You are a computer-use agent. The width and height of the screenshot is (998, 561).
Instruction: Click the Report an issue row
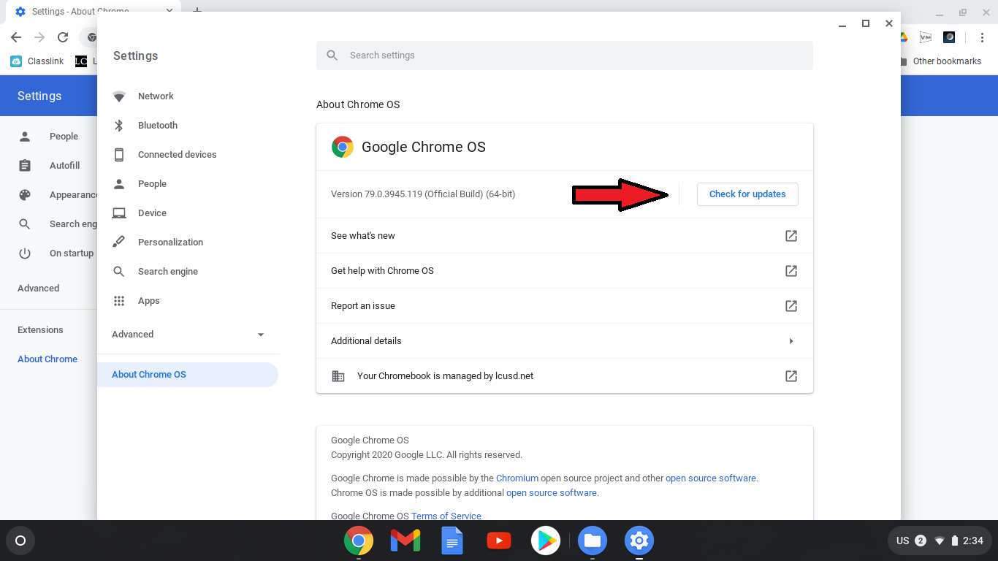(x=565, y=306)
